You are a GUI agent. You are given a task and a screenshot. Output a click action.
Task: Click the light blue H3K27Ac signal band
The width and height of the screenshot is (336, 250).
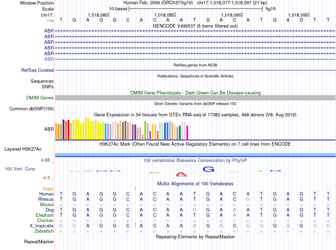[x=195, y=155]
